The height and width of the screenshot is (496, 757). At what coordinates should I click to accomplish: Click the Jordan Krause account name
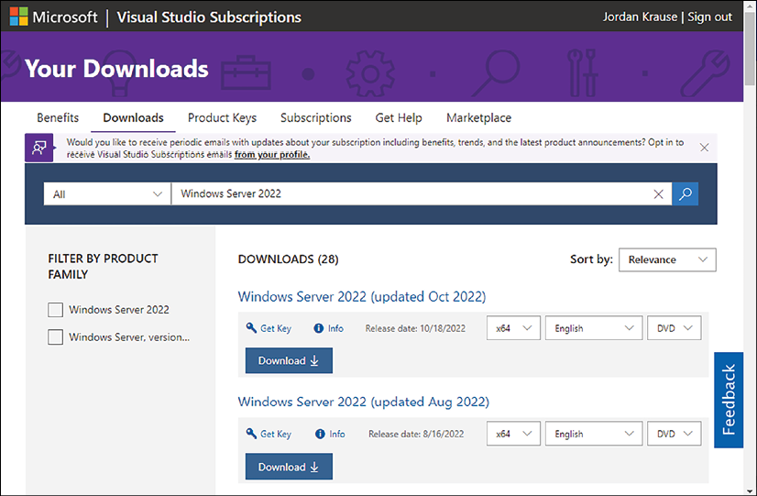(x=640, y=17)
